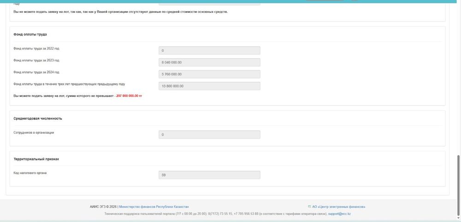
Task: Click the 2024 payroll fund field 5 760 000.00
Action: pos(209,74)
